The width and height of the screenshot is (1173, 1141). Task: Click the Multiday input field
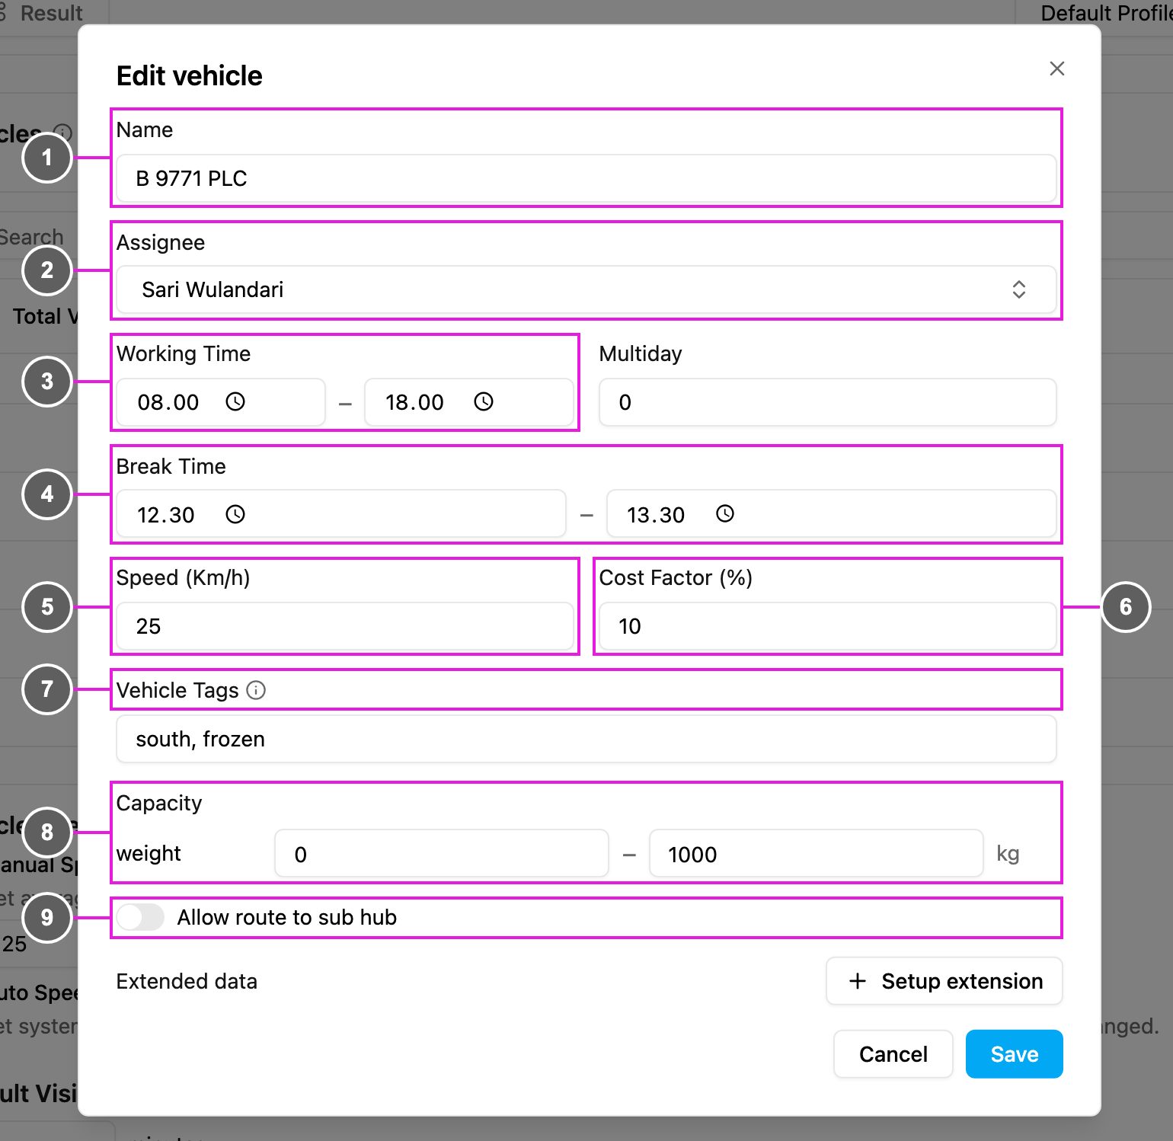click(x=828, y=402)
